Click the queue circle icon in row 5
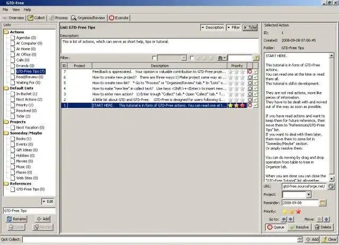The image size is (339, 245). coord(249,83)
